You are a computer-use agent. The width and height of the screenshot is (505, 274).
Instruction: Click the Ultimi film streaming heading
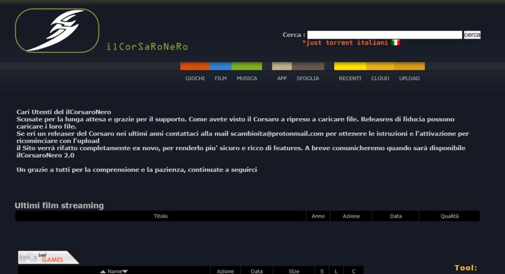59,205
